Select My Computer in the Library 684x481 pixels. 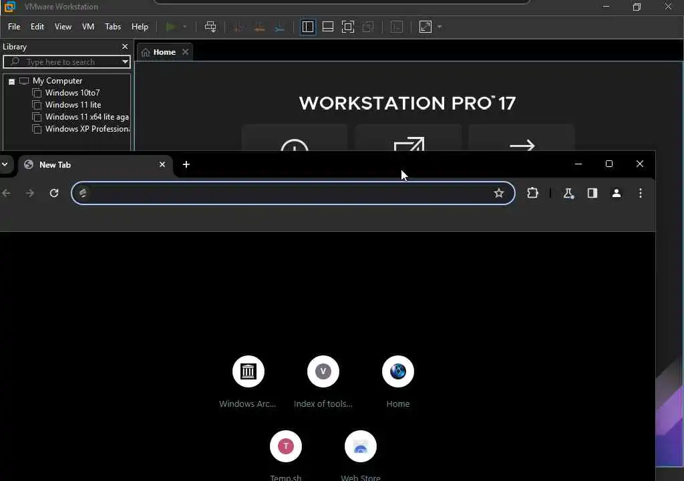[x=57, y=81]
